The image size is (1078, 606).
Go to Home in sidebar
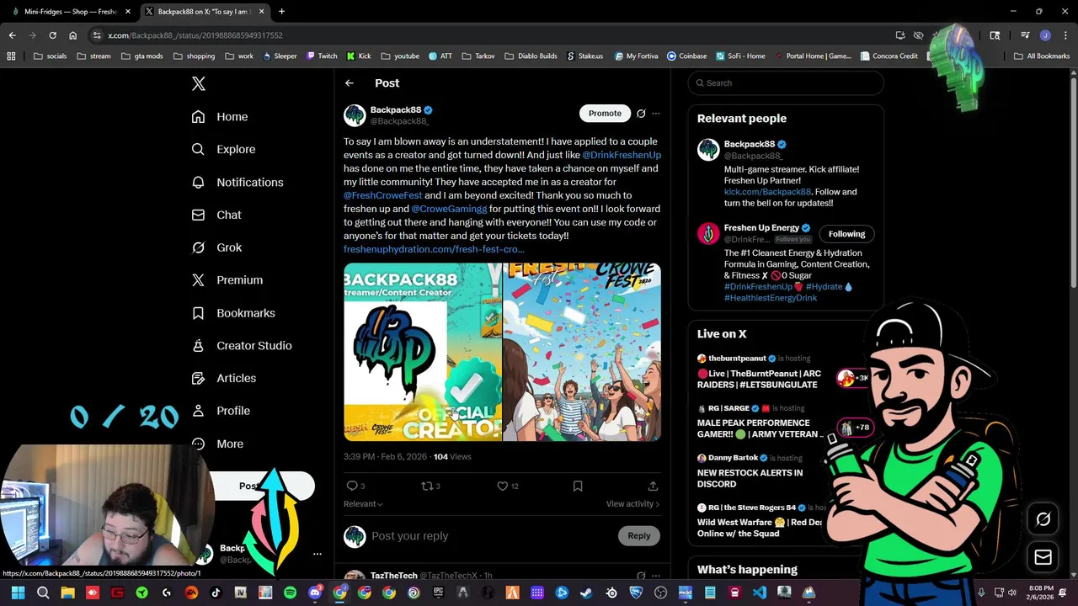tap(220, 117)
